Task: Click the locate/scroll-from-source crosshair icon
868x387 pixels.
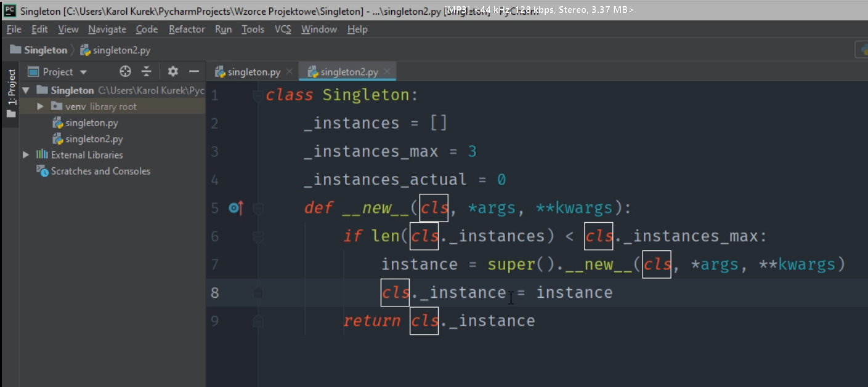Action: pyautogui.click(x=125, y=71)
